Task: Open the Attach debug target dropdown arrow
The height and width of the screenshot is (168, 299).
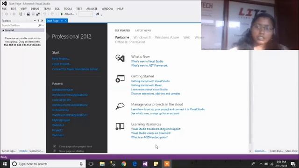Action: (76, 14)
